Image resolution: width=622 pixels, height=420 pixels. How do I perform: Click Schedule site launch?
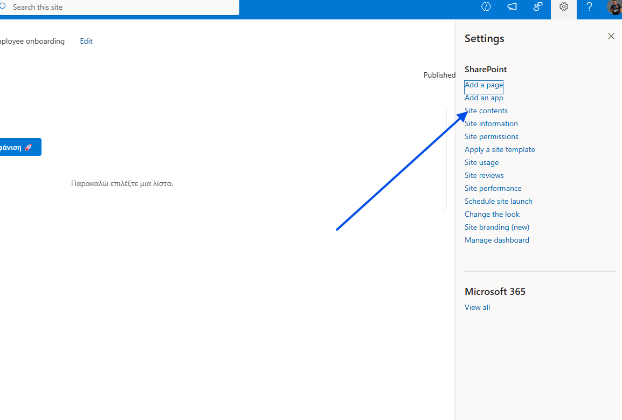click(499, 202)
